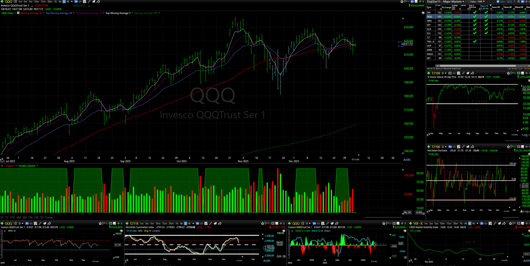Click the Syms label in watchlist header
The width and height of the screenshot is (530, 266).
pos(502,2)
